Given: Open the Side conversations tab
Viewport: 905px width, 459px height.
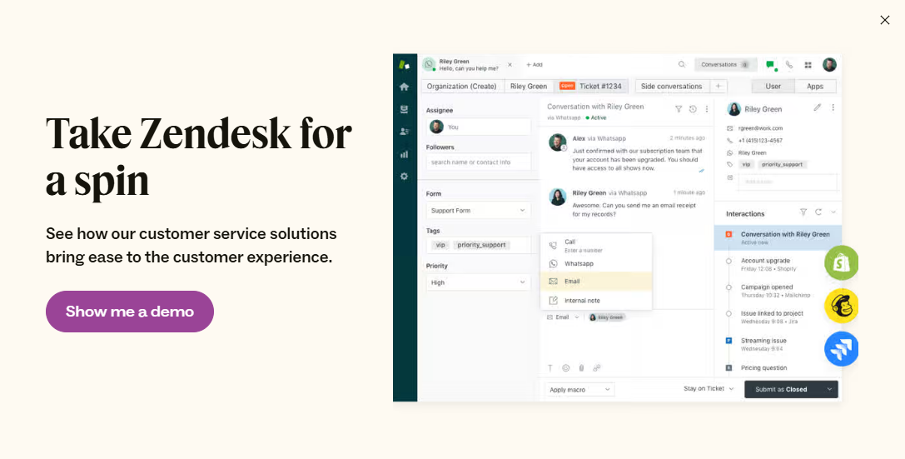Looking at the screenshot, I should (671, 86).
